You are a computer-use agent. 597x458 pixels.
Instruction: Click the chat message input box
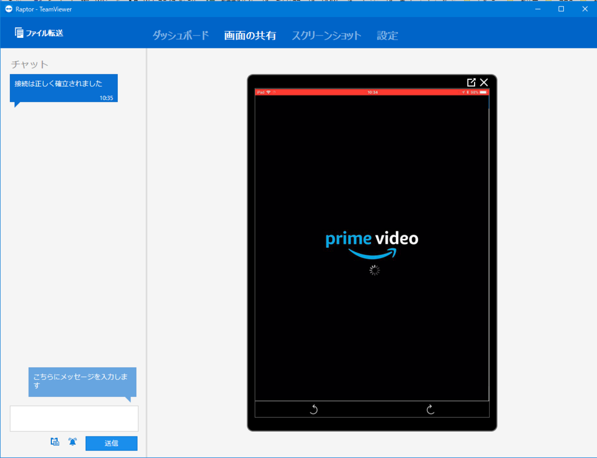(x=74, y=418)
